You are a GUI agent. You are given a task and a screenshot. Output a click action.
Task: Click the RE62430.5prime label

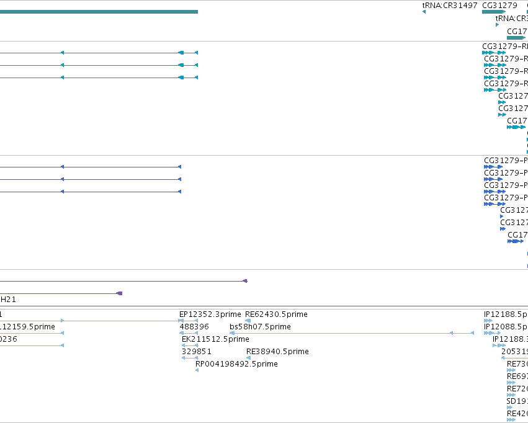[276, 314]
